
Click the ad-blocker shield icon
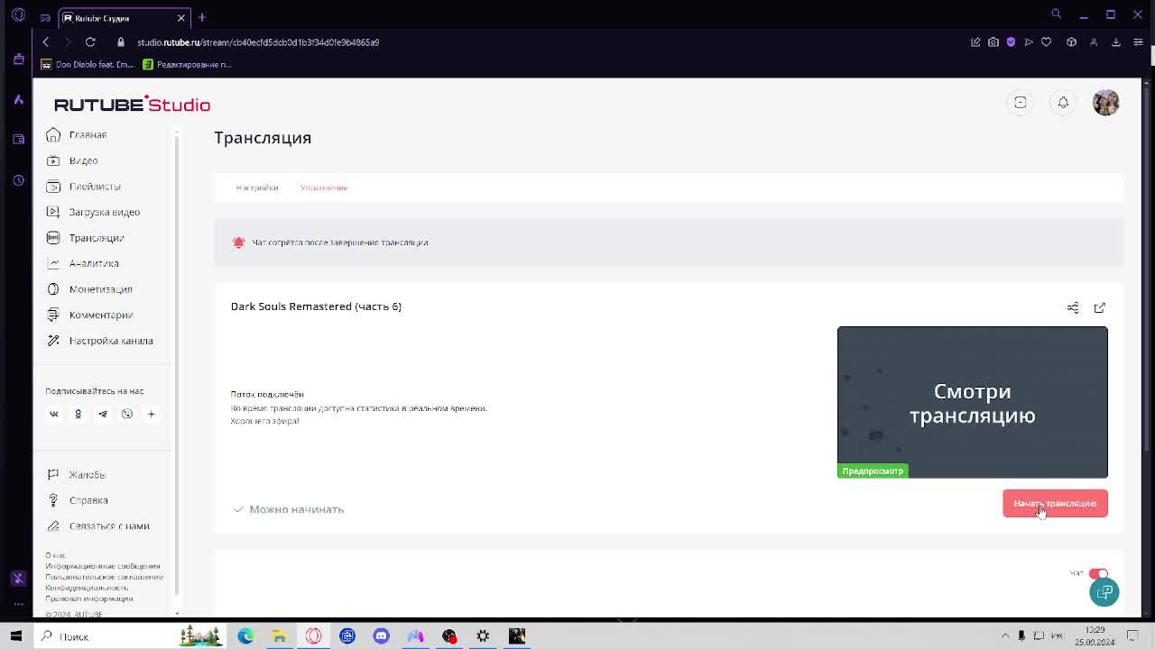coord(1011,41)
